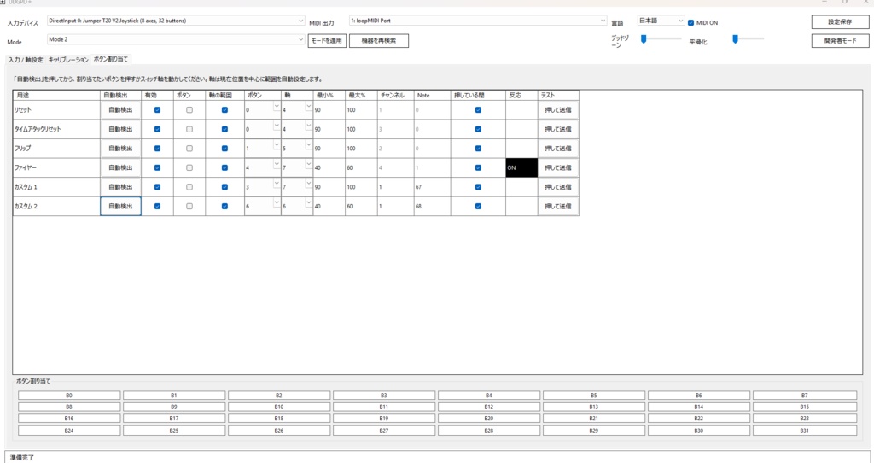The height and width of the screenshot is (463, 874).
Task: Click the B31 button indicator
Action: [x=804, y=431]
